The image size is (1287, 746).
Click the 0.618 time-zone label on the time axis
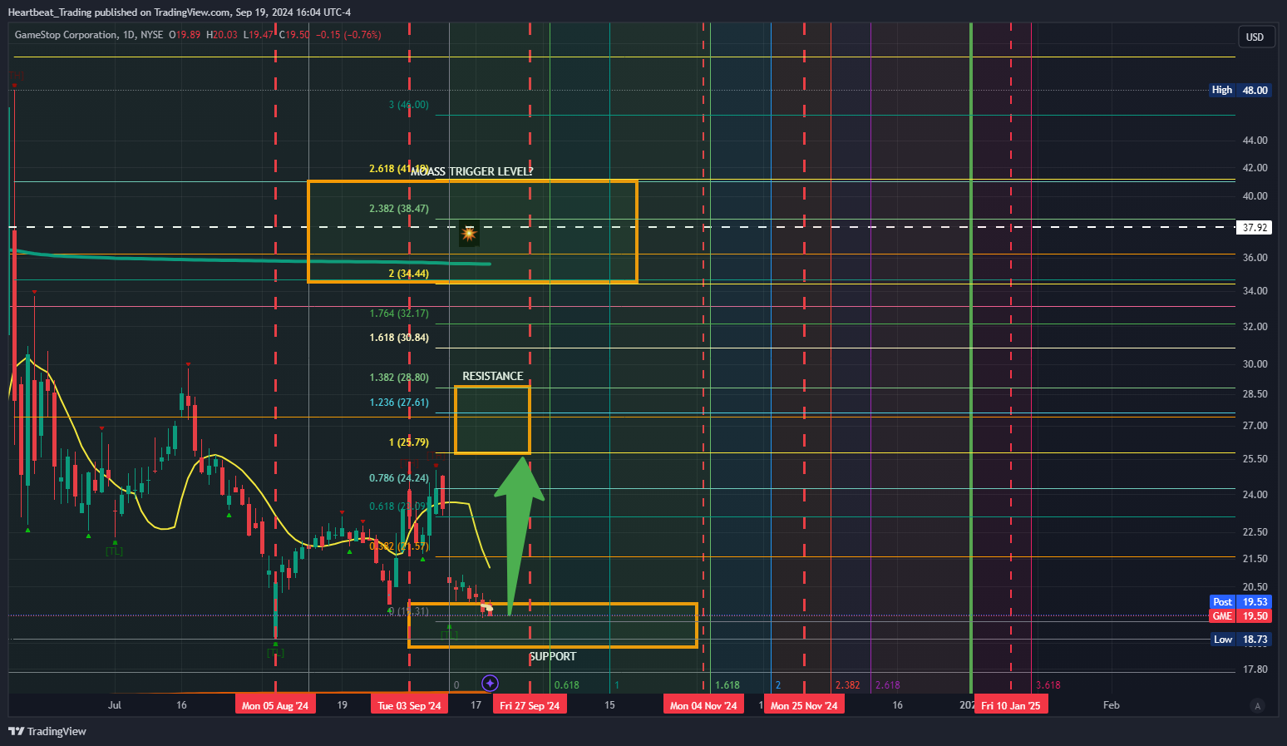point(567,685)
